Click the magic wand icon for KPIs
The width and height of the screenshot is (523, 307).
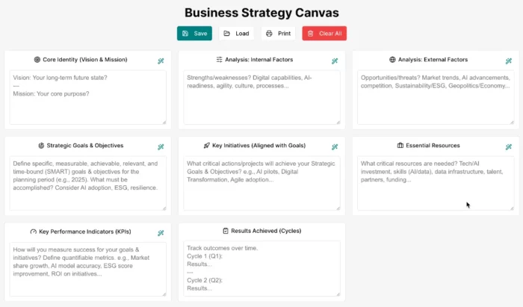pyautogui.click(x=161, y=233)
